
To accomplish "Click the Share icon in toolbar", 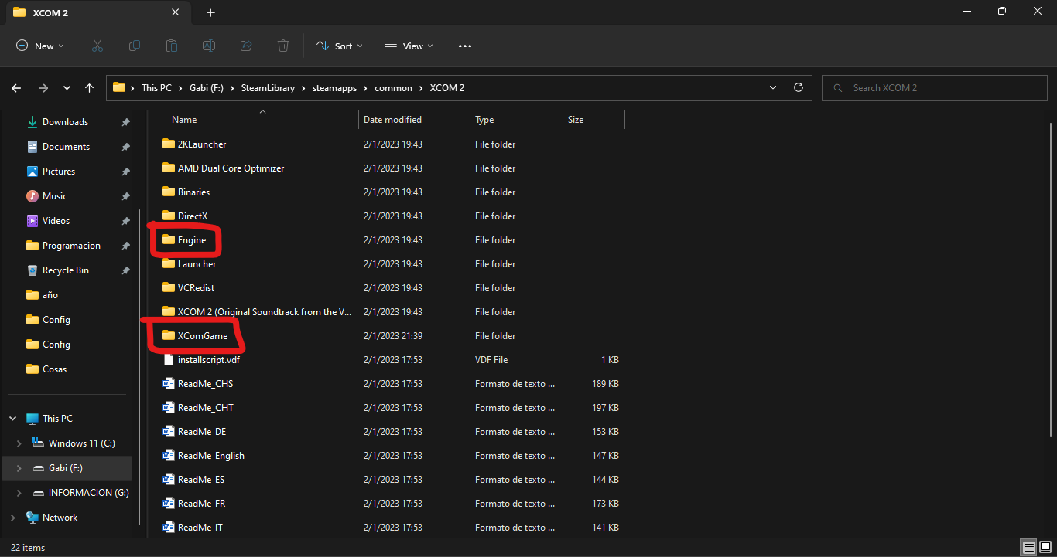I will coord(246,46).
